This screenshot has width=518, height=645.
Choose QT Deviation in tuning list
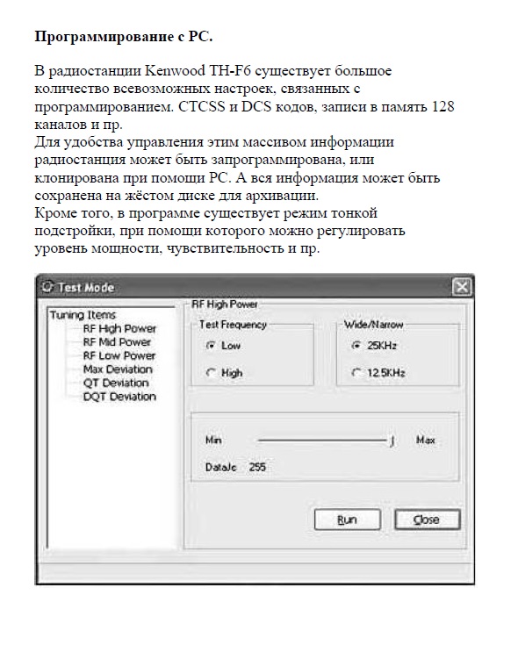pyautogui.click(x=116, y=383)
